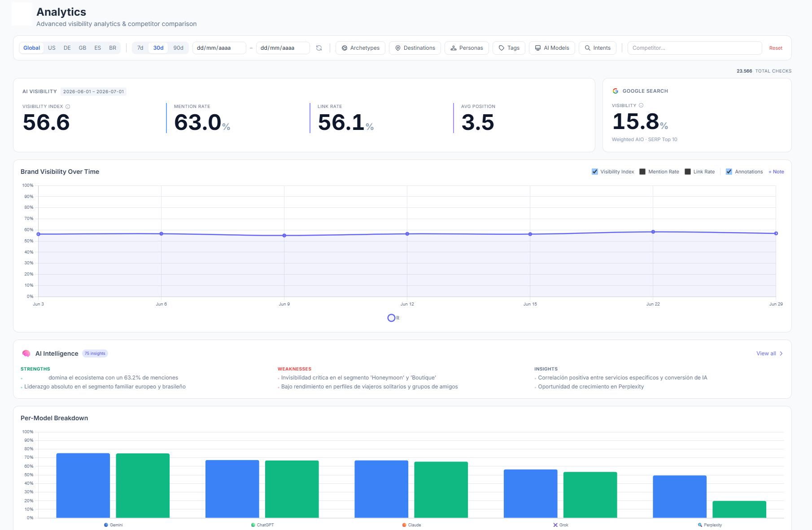
Task: Toggle the Annotations checkbox
Action: click(729, 172)
